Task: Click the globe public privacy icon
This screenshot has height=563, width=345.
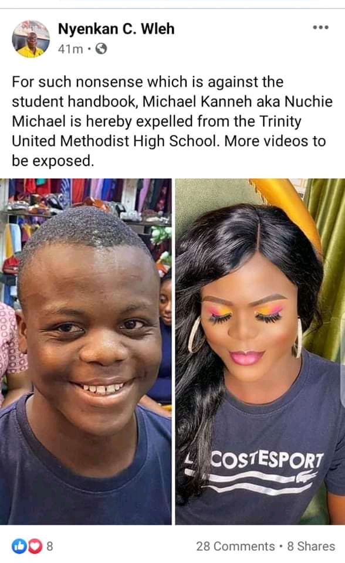Action: [101, 49]
